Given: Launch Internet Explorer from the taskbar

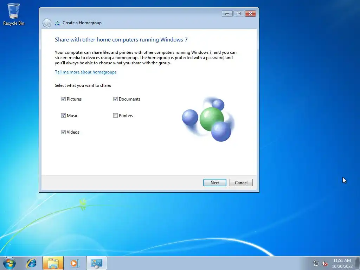Looking at the screenshot, I should (31, 263).
